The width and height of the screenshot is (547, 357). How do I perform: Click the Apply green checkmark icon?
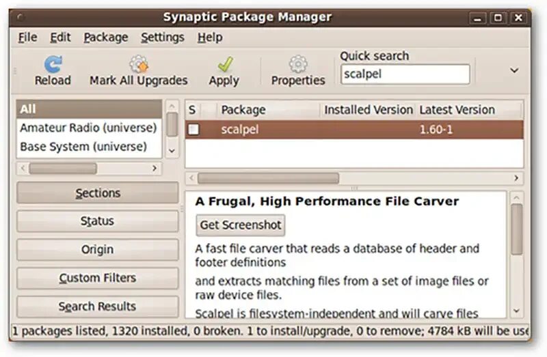224,64
